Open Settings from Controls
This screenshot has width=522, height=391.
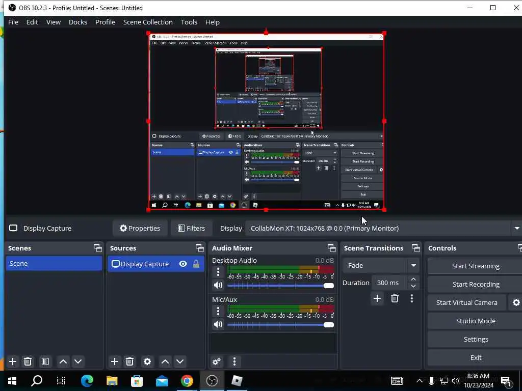click(476, 339)
